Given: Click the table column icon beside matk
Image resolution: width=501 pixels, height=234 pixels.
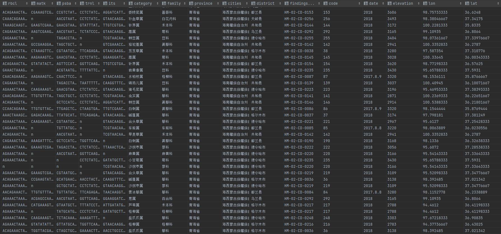Looking at the screenshot, I should (x=33, y=4).
